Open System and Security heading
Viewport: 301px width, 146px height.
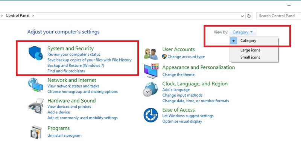pyautogui.click(x=70, y=48)
